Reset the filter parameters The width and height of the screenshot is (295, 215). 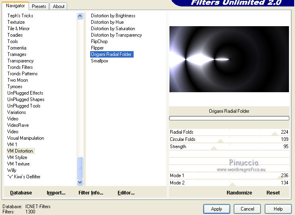click(x=273, y=193)
